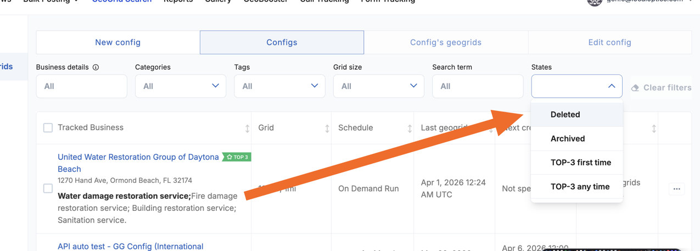Collapse the States dropdown via its chevron
This screenshot has height=251, width=700.
[x=611, y=86]
